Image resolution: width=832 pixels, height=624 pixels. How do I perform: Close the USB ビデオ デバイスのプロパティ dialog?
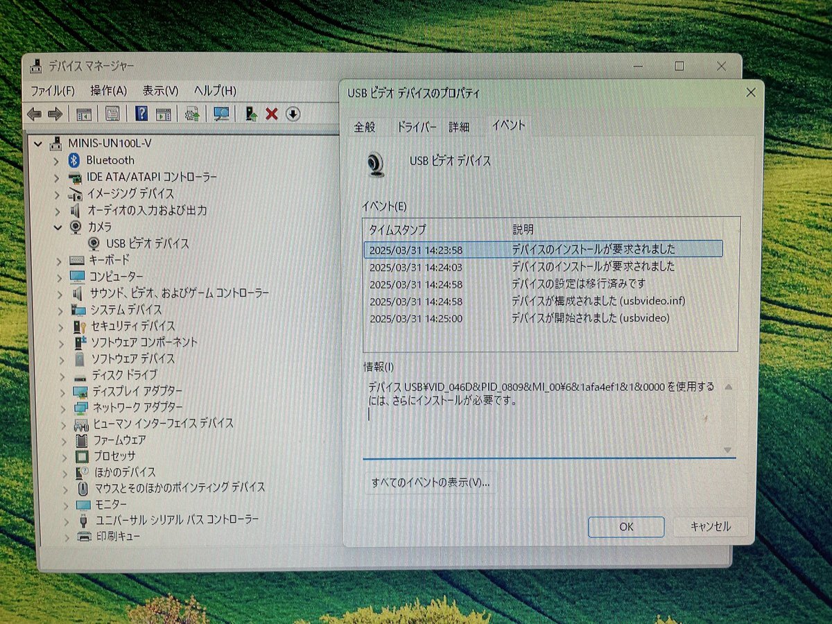750,92
